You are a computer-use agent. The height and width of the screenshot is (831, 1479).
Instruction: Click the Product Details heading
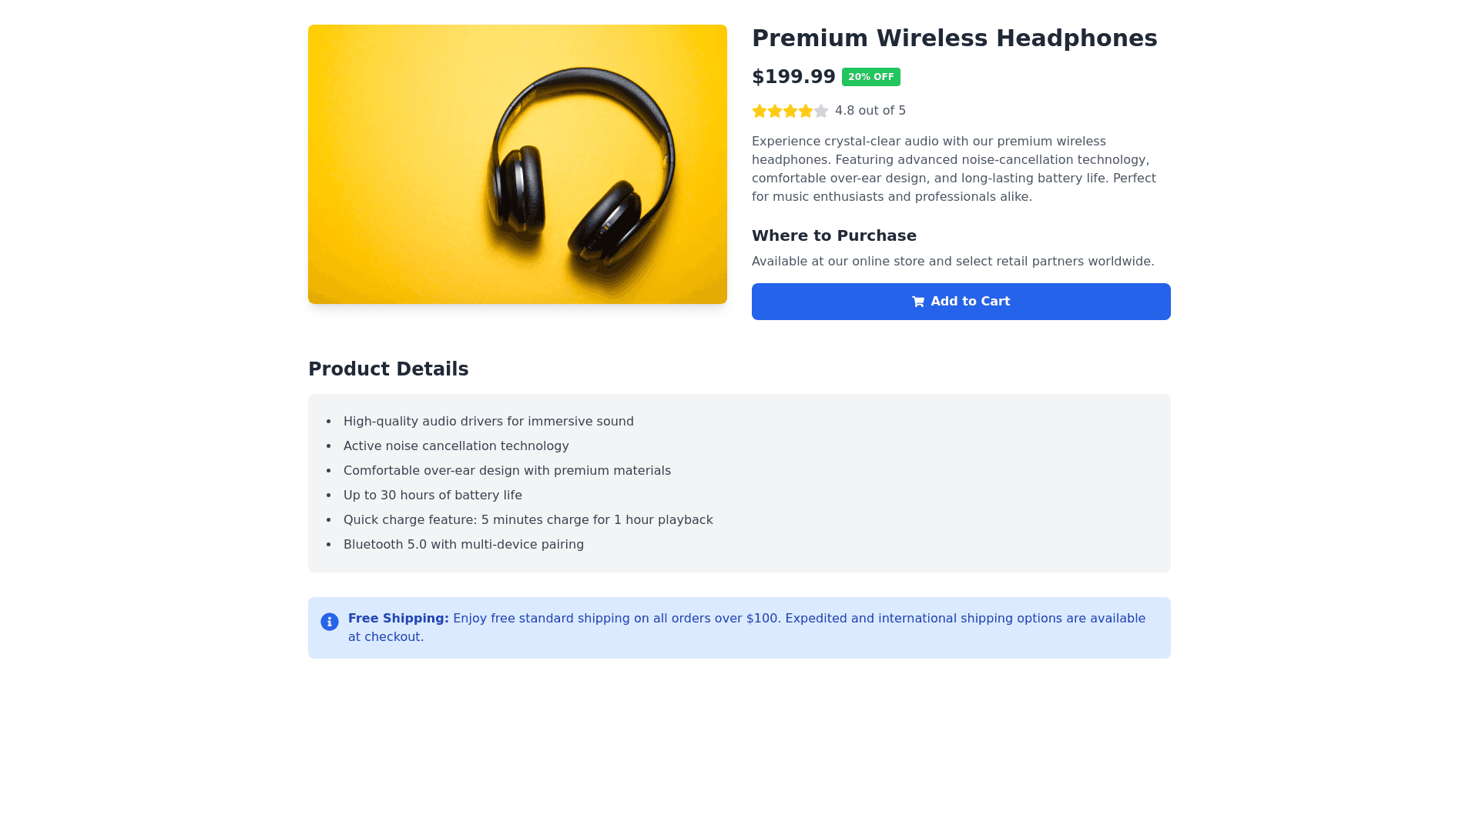point(388,369)
